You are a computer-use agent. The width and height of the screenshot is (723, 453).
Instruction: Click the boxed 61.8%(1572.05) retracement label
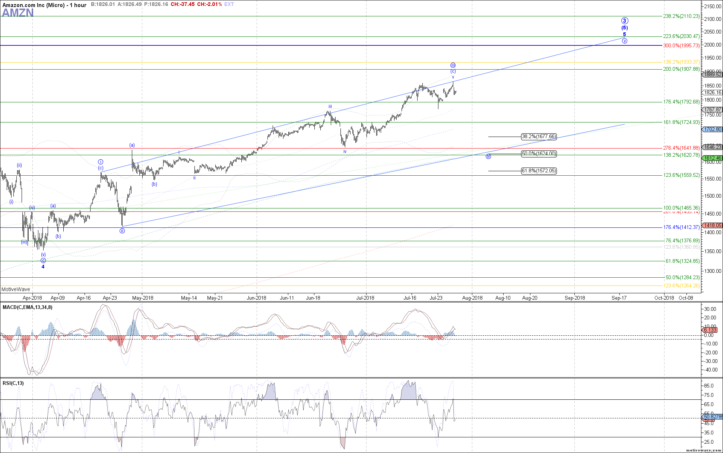pos(539,171)
